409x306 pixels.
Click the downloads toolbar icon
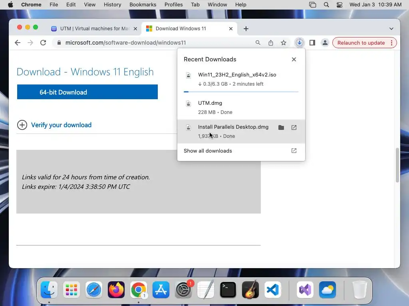(x=300, y=43)
